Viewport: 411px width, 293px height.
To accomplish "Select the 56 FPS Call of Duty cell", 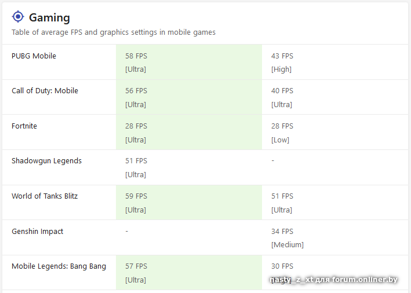I will 136,91.
